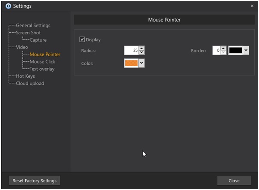Decrease Border value with down arrow
Image resolution: width=259 pixels, height=190 pixels.
point(223,53)
